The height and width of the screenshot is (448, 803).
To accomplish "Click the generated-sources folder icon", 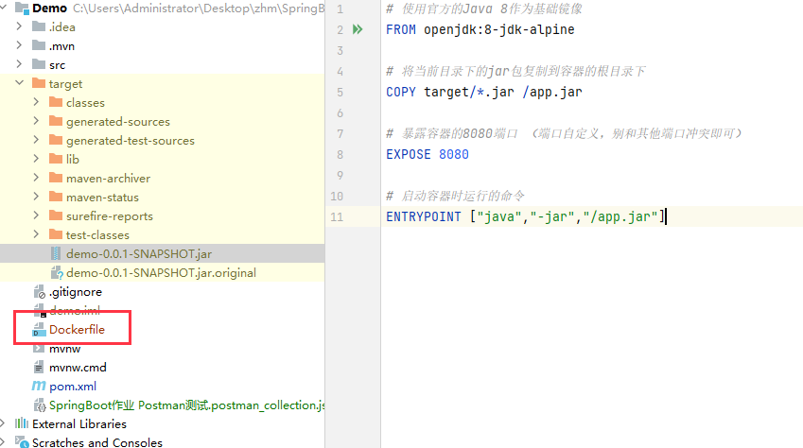I will pyautogui.click(x=56, y=121).
